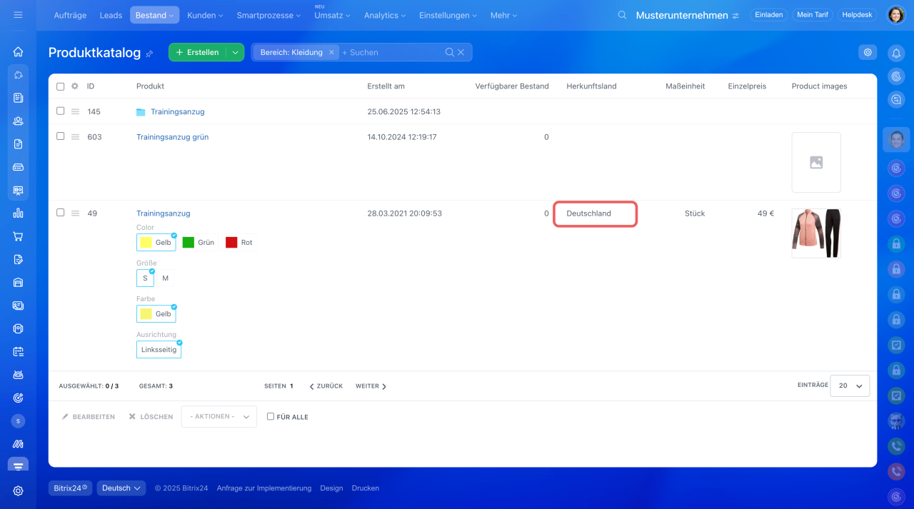Screen dimensions: 914x509
Task: Click the Erstellen button
Action: (x=198, y=52)
